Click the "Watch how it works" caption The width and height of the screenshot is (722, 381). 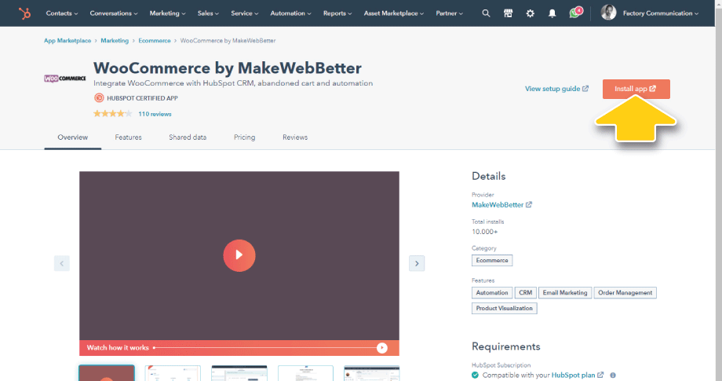click(118, 348)
